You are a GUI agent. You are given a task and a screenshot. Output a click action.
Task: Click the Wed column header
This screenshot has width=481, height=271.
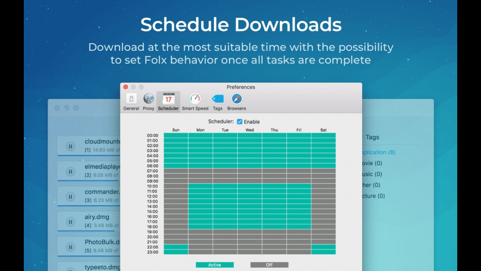[250, 130]
